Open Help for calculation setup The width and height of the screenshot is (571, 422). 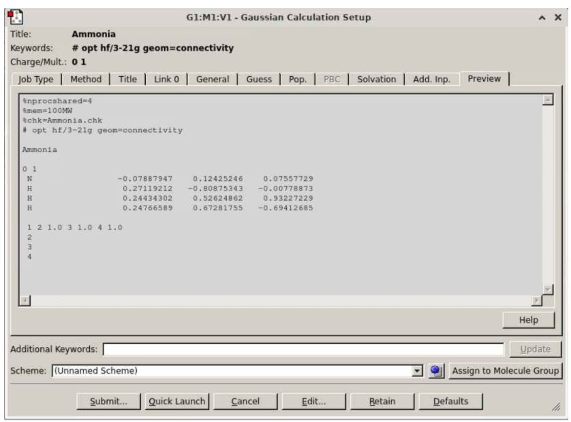coord(527,319)
